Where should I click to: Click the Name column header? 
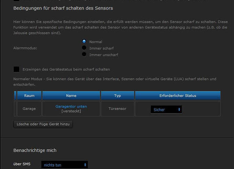[x=71, y=96]
